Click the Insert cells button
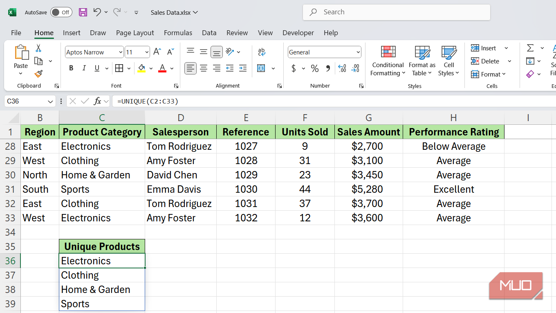 click(x=484, y=48)
